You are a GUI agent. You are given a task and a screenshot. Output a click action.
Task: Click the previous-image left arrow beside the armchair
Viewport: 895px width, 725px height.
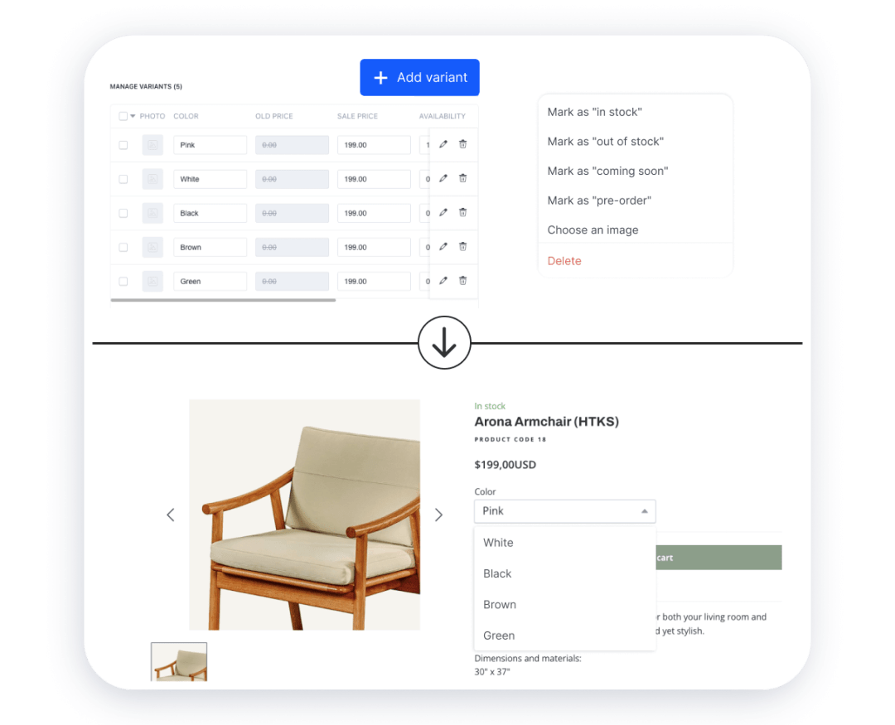(x=170, y=514)
